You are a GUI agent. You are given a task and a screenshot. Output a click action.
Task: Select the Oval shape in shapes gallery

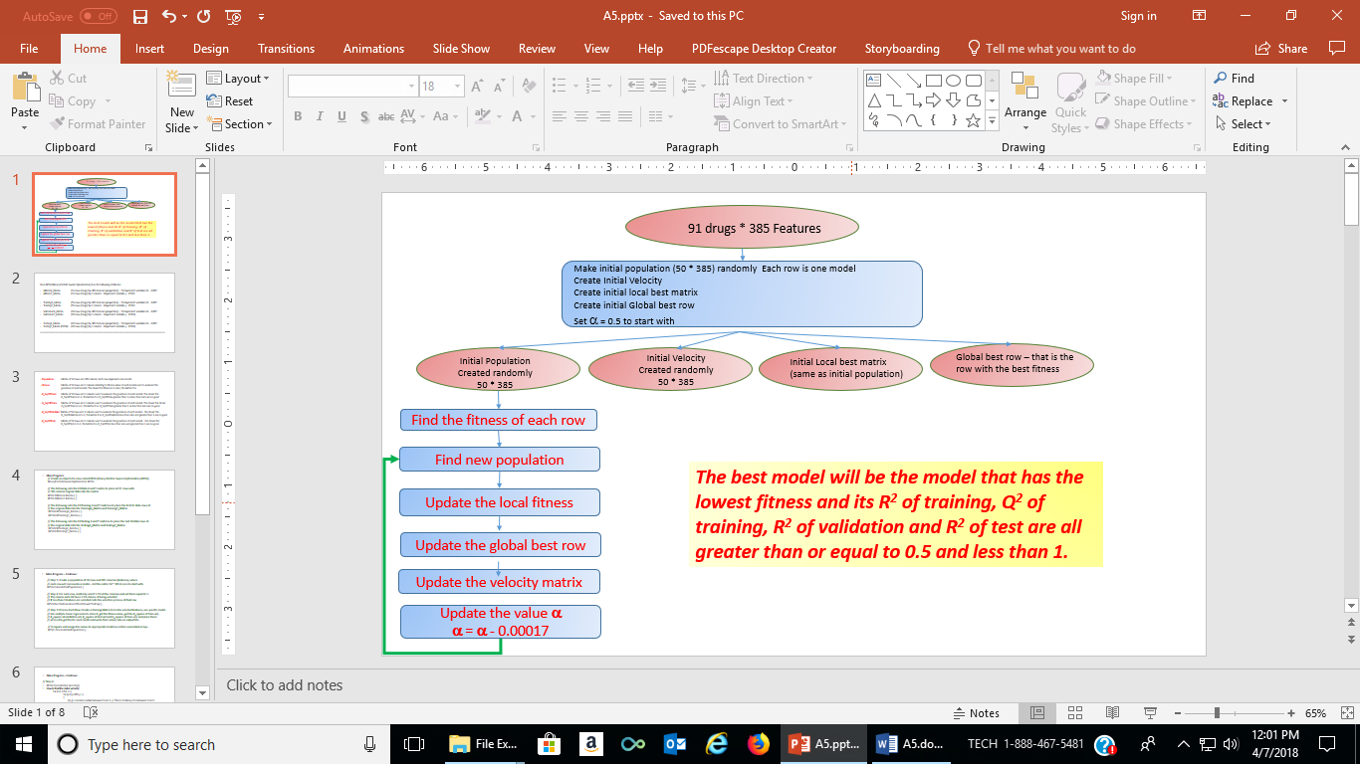coord(953,81)
